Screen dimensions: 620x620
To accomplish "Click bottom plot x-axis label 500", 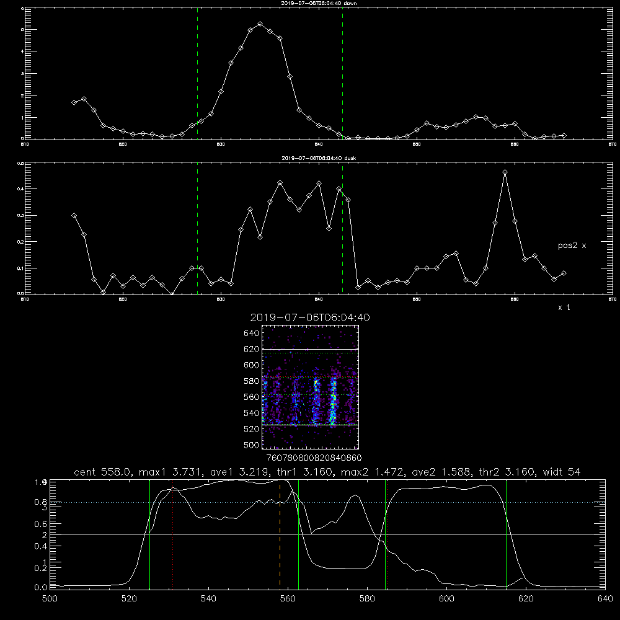I will (x=50, y=599).
